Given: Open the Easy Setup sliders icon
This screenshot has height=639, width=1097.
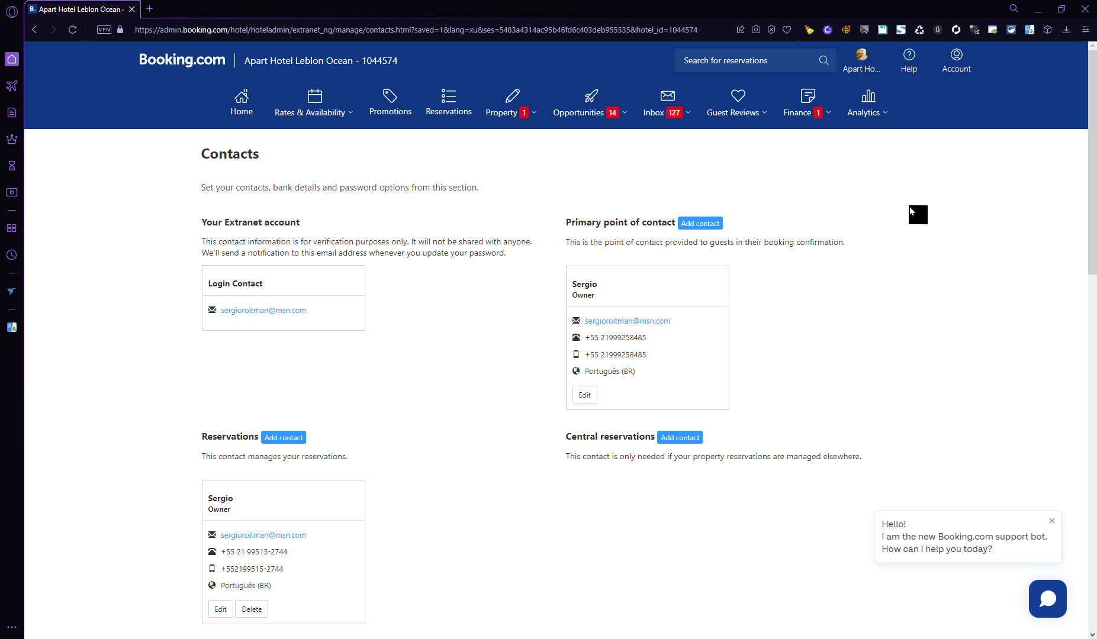Looking at the screenshot, I should pos(1086,30).
